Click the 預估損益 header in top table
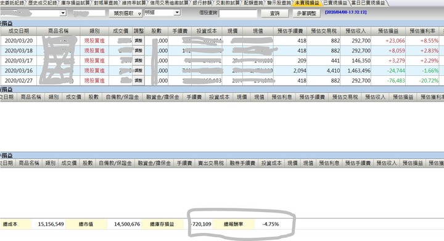The image size is (444, 241). [388, 31]
